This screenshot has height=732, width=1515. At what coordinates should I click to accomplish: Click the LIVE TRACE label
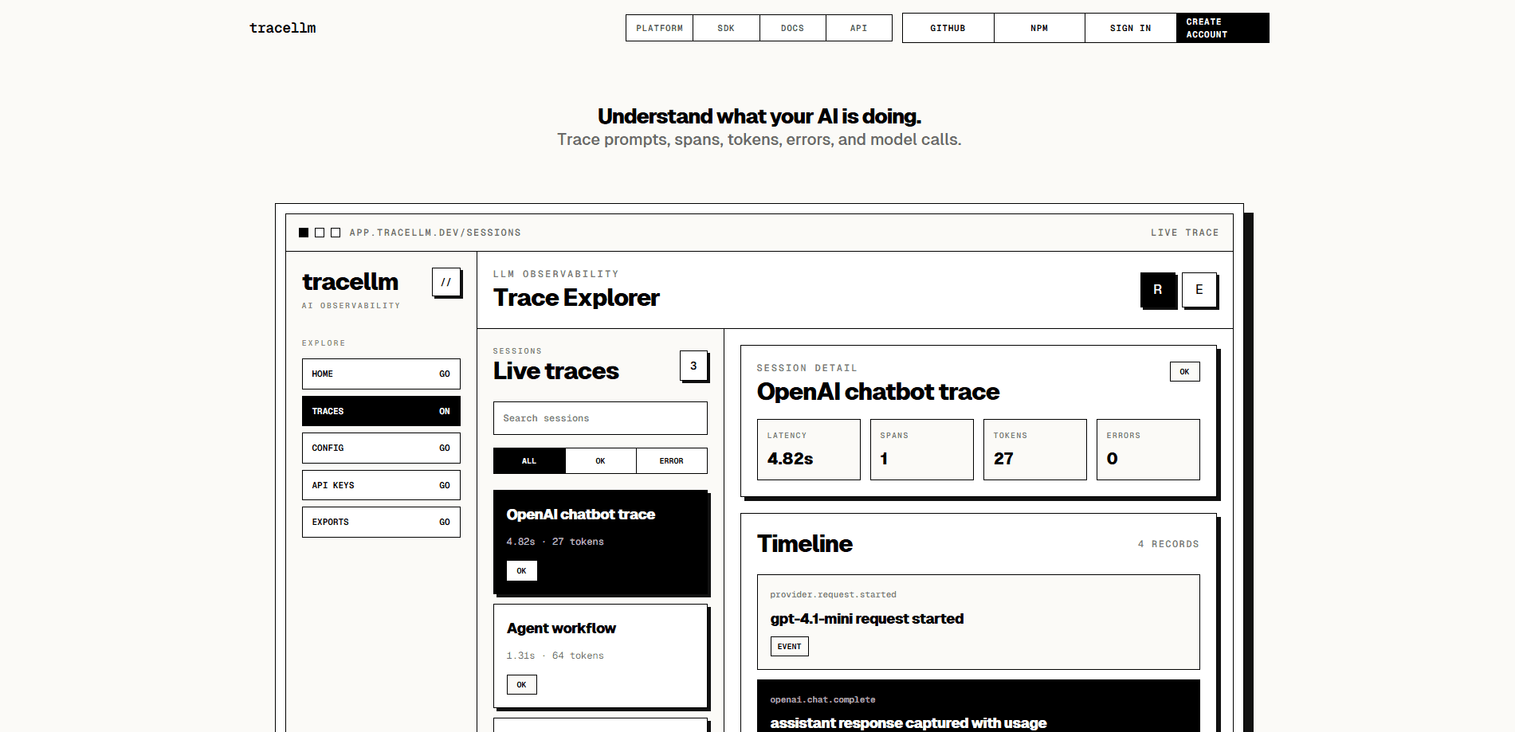pos(1185,233)
